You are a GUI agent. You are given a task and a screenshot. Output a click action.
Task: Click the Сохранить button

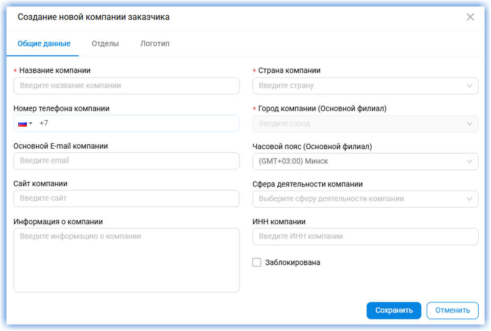(393, 310)
